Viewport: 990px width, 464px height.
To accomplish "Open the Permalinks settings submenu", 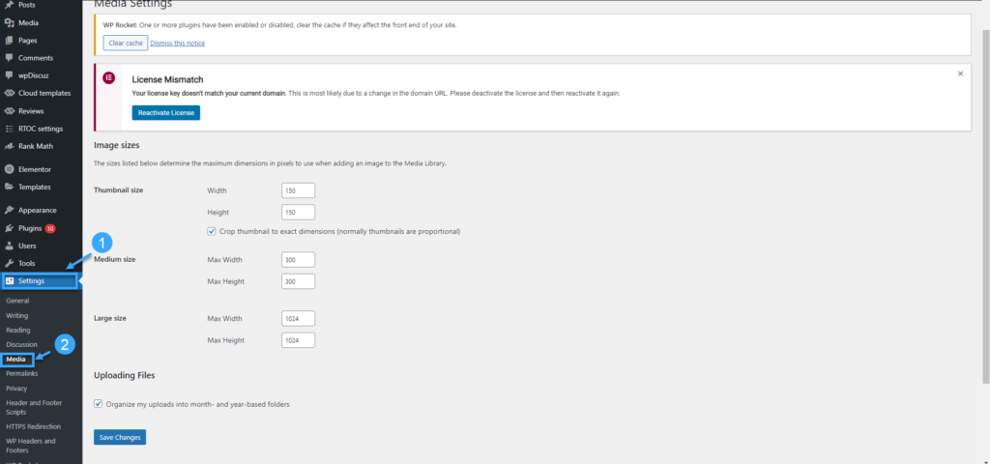I will [x=21, y=373].
